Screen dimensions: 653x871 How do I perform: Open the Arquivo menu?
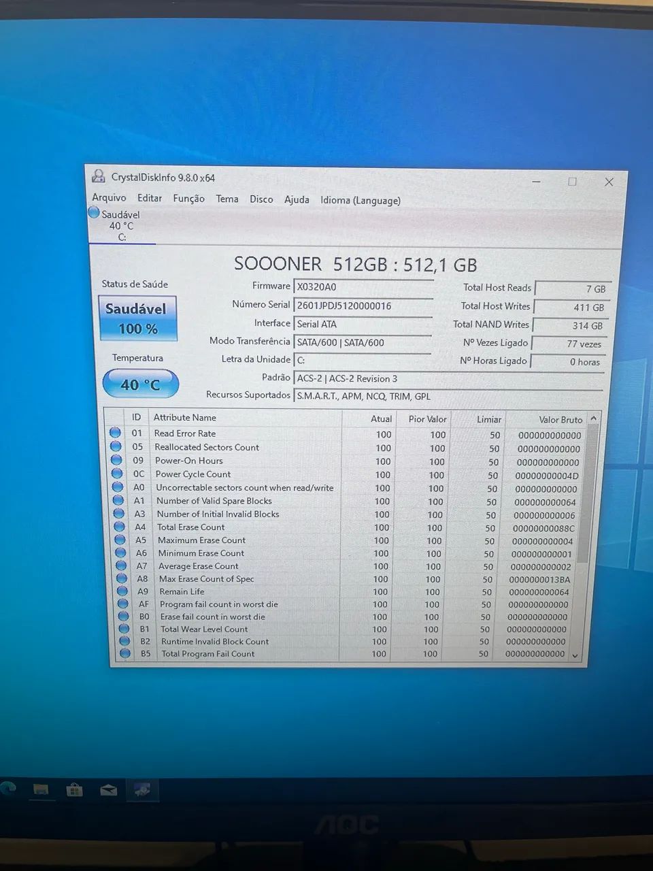pos(109,197)
